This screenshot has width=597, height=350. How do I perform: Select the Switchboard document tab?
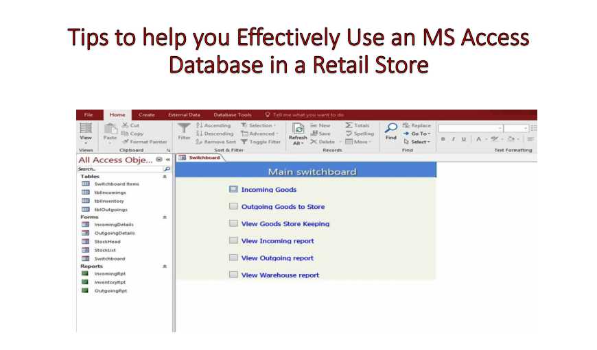tap(200, 158)
